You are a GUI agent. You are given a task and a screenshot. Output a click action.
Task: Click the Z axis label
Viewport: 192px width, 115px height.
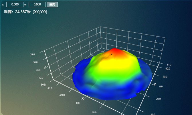coord(45,68)
